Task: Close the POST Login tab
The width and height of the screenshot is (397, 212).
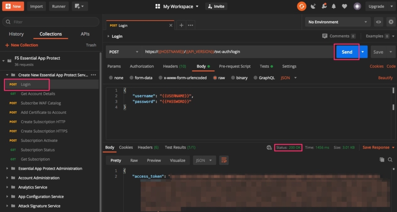Action: (x=171, y=25)
